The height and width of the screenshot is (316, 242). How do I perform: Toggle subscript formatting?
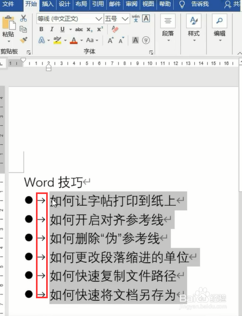coord(90,30)
